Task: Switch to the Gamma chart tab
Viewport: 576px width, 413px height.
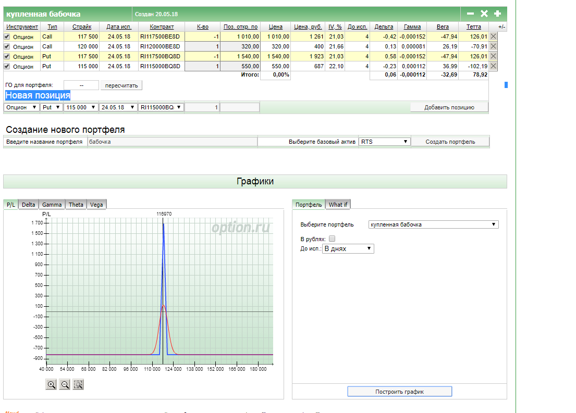Action: [52, 205]
